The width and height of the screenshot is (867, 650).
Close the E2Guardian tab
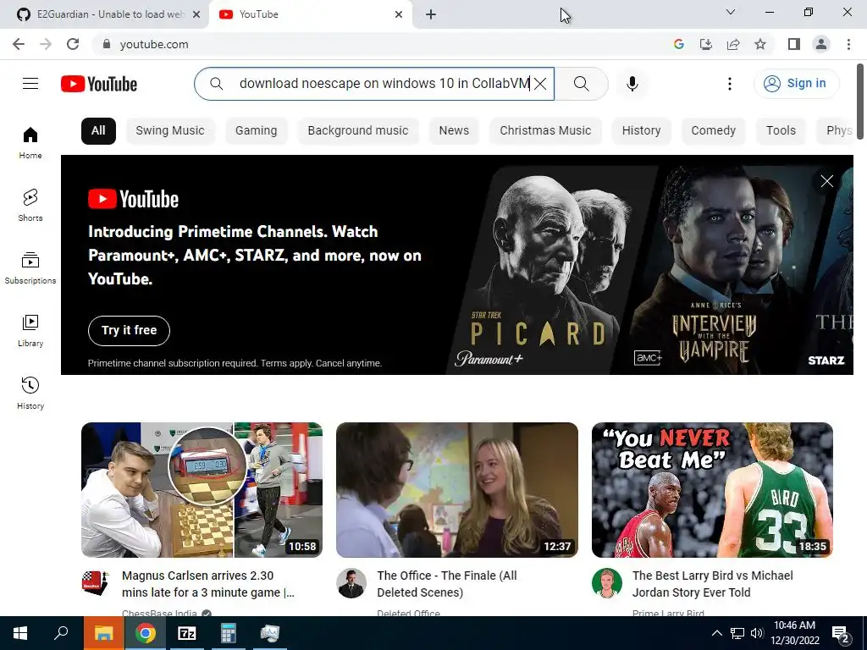[x=196, y=14]
